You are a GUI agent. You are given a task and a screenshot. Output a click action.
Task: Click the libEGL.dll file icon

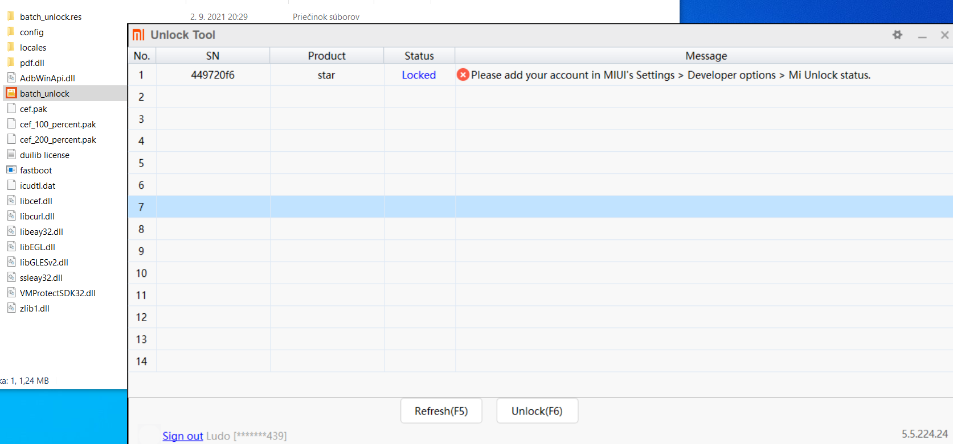point(11,247)
